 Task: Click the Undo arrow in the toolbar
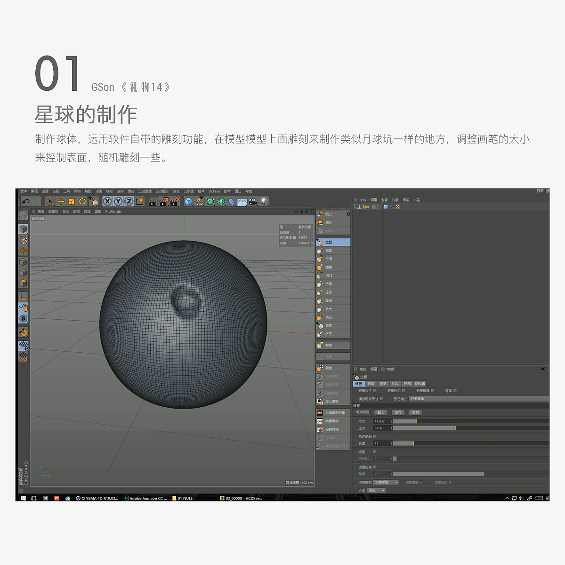26,202
